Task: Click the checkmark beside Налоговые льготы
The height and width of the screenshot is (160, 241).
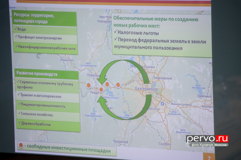Action: (116, 33)
